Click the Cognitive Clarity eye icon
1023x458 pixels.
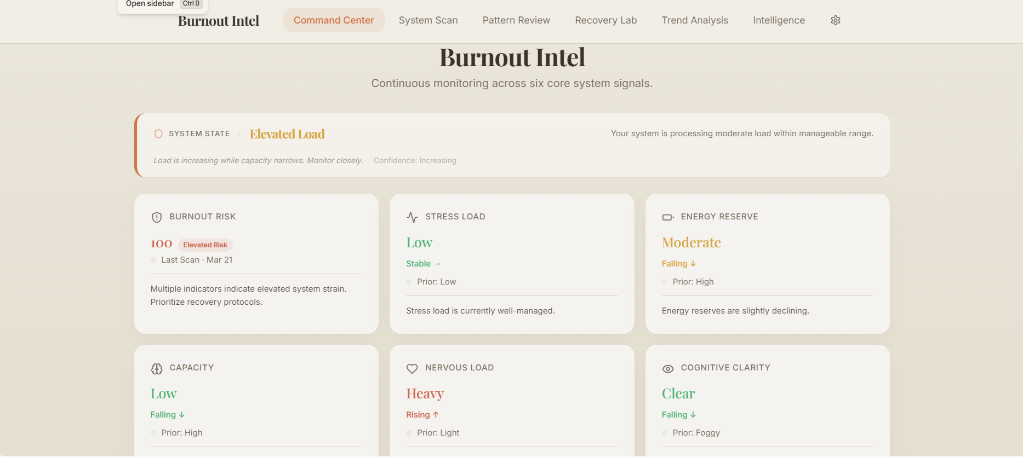[668, 369]
